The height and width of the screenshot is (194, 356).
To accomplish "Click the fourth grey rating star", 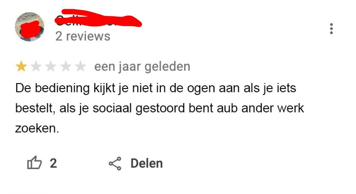I will coord(66,67).
